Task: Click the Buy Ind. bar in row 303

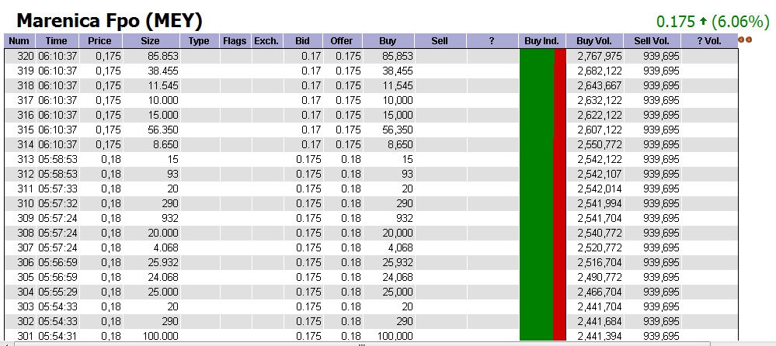Action: [542, 306]
